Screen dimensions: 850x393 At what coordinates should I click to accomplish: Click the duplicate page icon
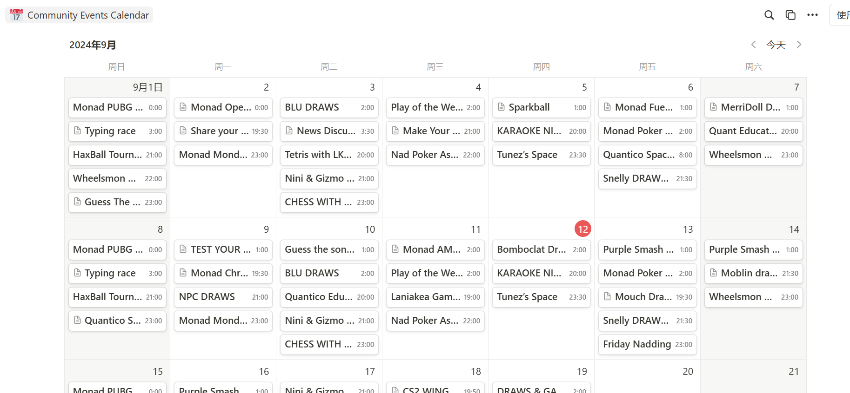coord(790,15)
